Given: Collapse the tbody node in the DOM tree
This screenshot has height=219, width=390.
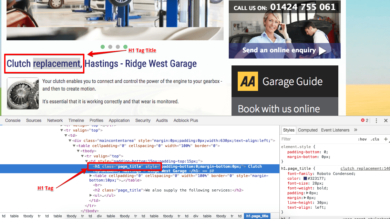Looking at the screenshot, I should (78, 150).
